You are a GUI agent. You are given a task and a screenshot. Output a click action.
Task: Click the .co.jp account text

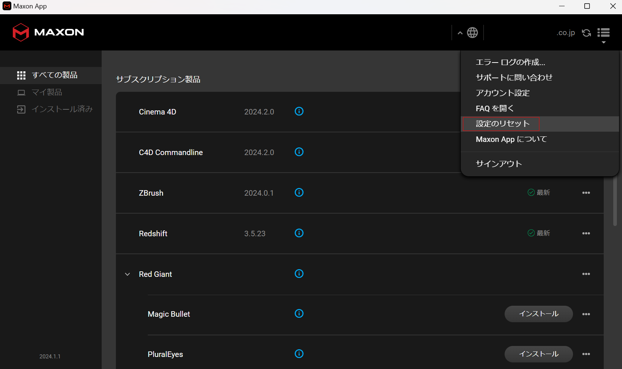(566, 33)
